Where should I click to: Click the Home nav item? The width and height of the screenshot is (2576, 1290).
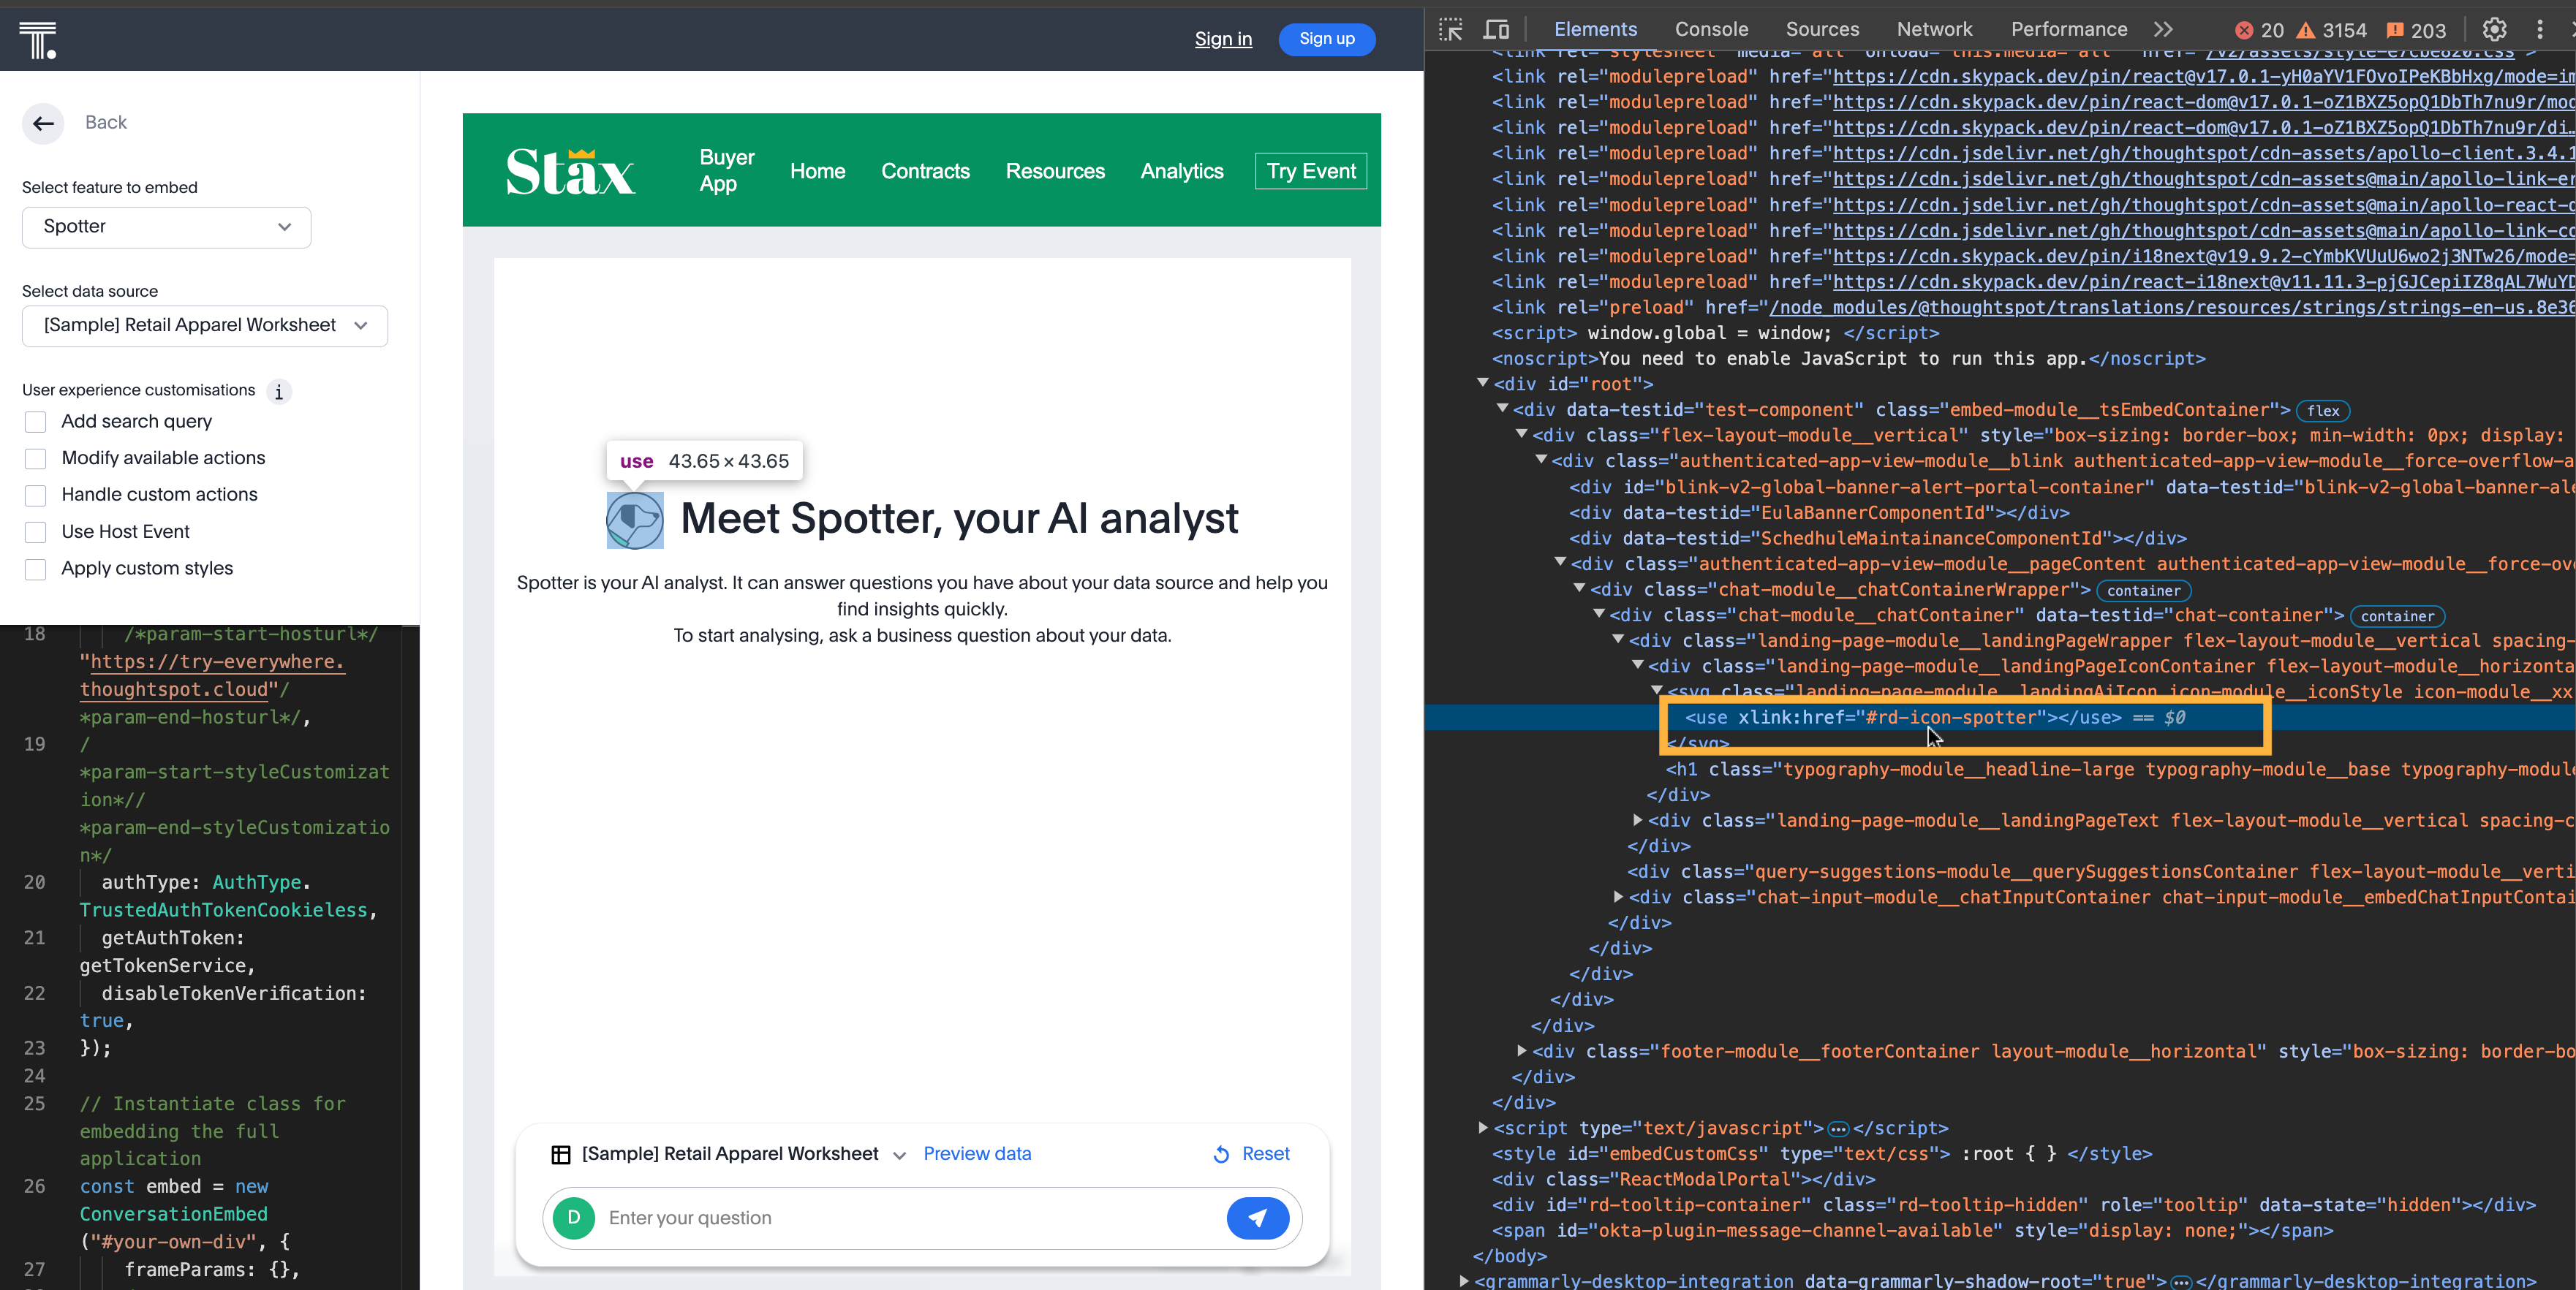click(x=817, y=172)
